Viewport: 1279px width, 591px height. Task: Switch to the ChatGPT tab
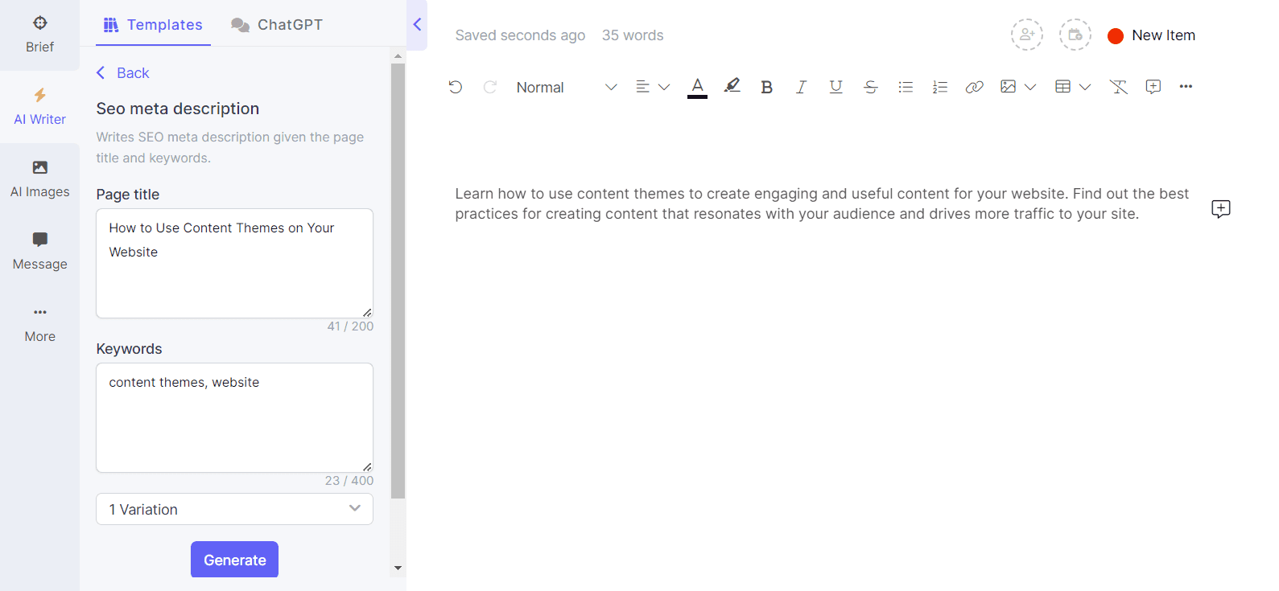[x=277, y=25]
